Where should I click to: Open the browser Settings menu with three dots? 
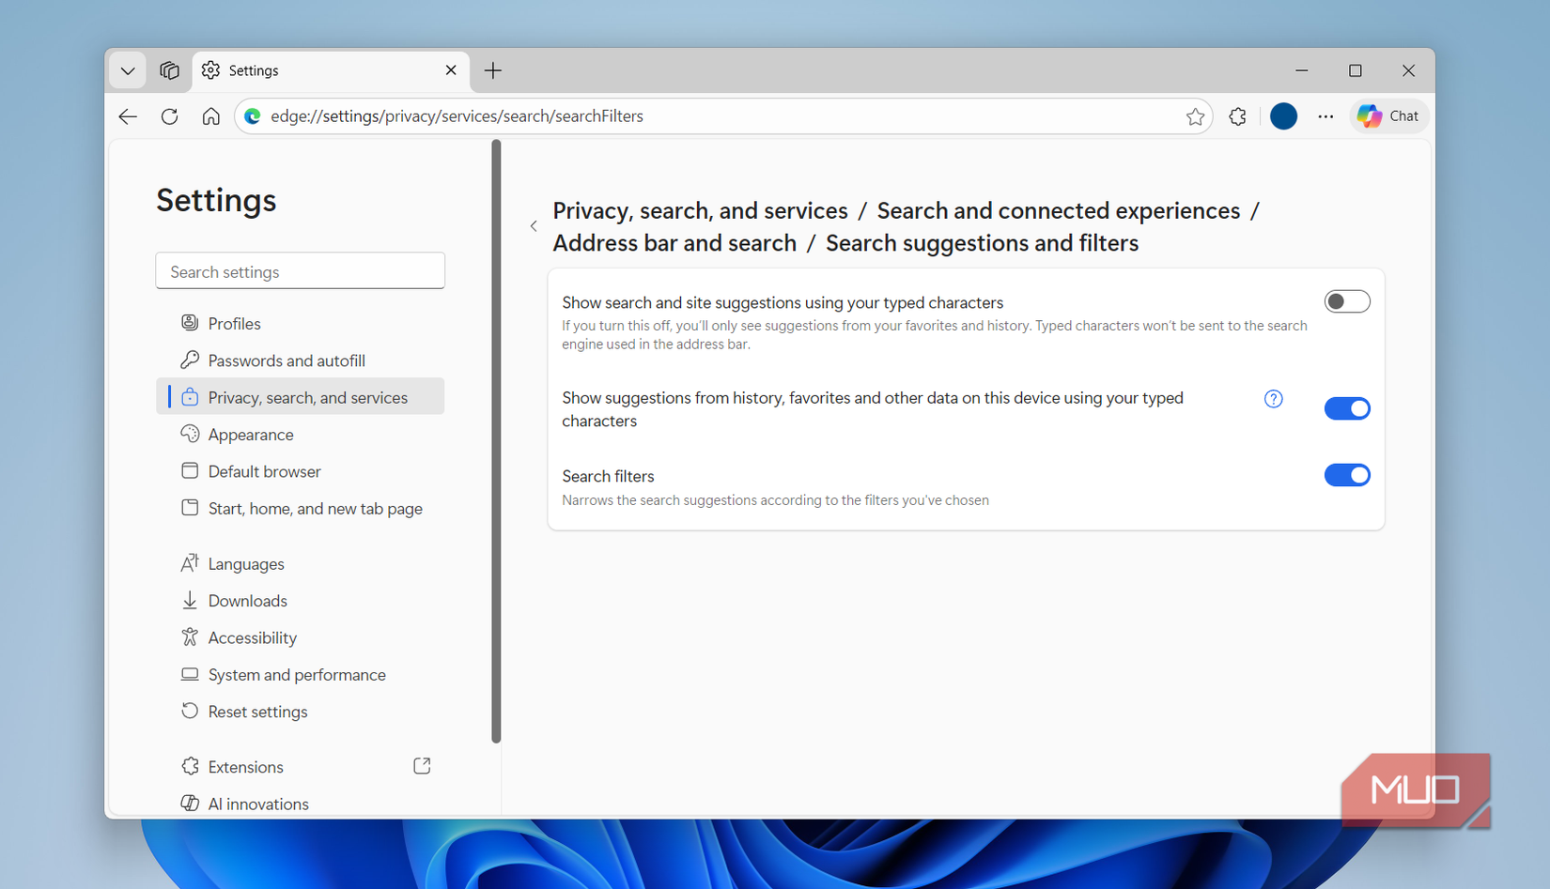point(1326,115)
